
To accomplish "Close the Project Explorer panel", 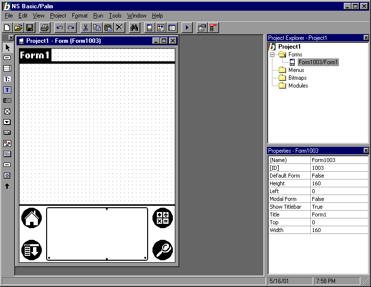I will pyautogui.click(x=366, y=37).
